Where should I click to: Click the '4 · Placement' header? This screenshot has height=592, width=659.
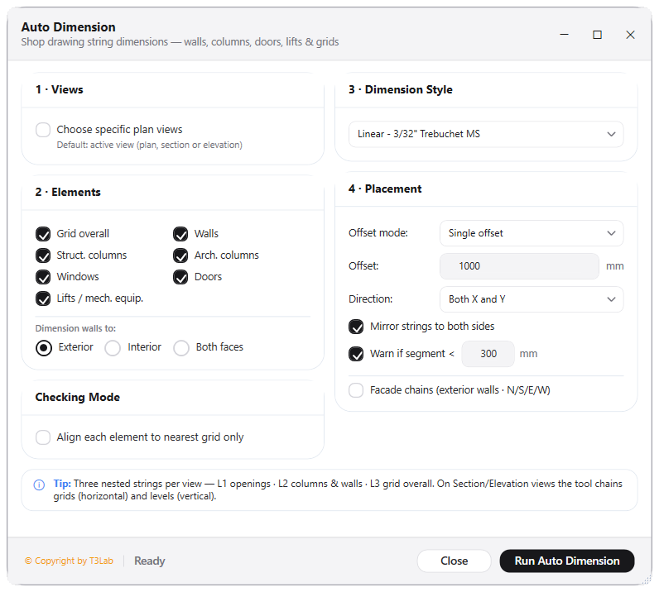tap(385, 189)
